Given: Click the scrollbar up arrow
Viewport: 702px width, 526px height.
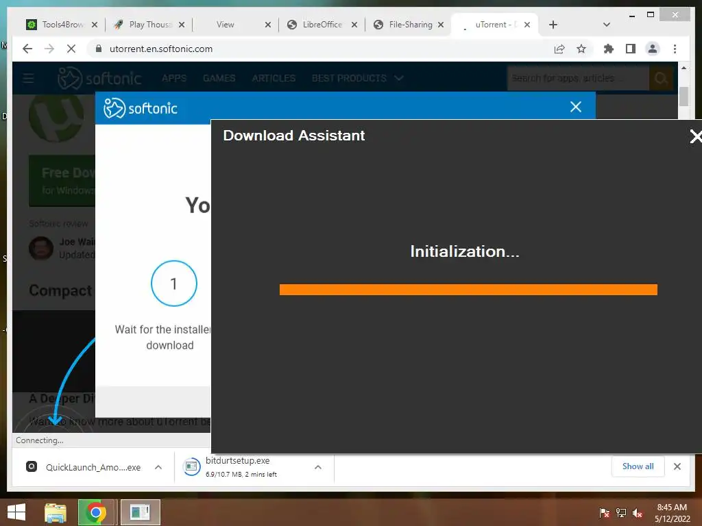Looking at the screenshot, I should coord(683,68).
